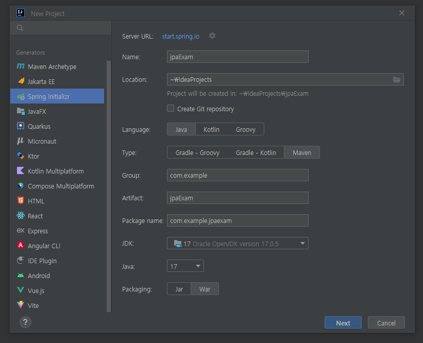Choose Gradle - Kotlin build type
Screen dimensions: 423x343
[256, 152]
